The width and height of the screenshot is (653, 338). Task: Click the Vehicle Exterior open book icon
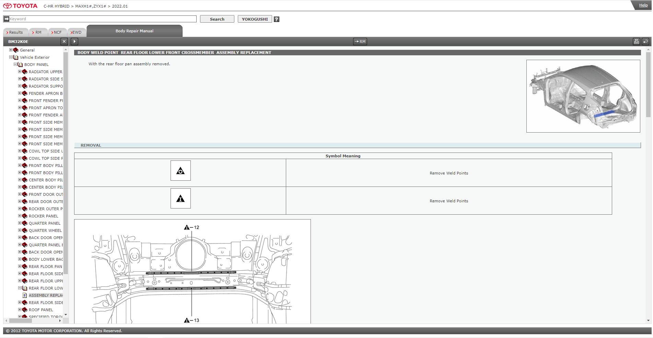(16, 57)
